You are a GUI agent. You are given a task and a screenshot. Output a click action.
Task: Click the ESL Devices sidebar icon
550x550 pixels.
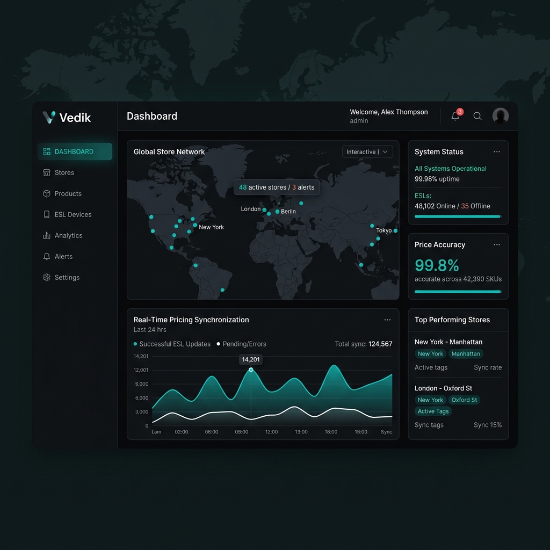pyautogui.click(x=46, y=214)
